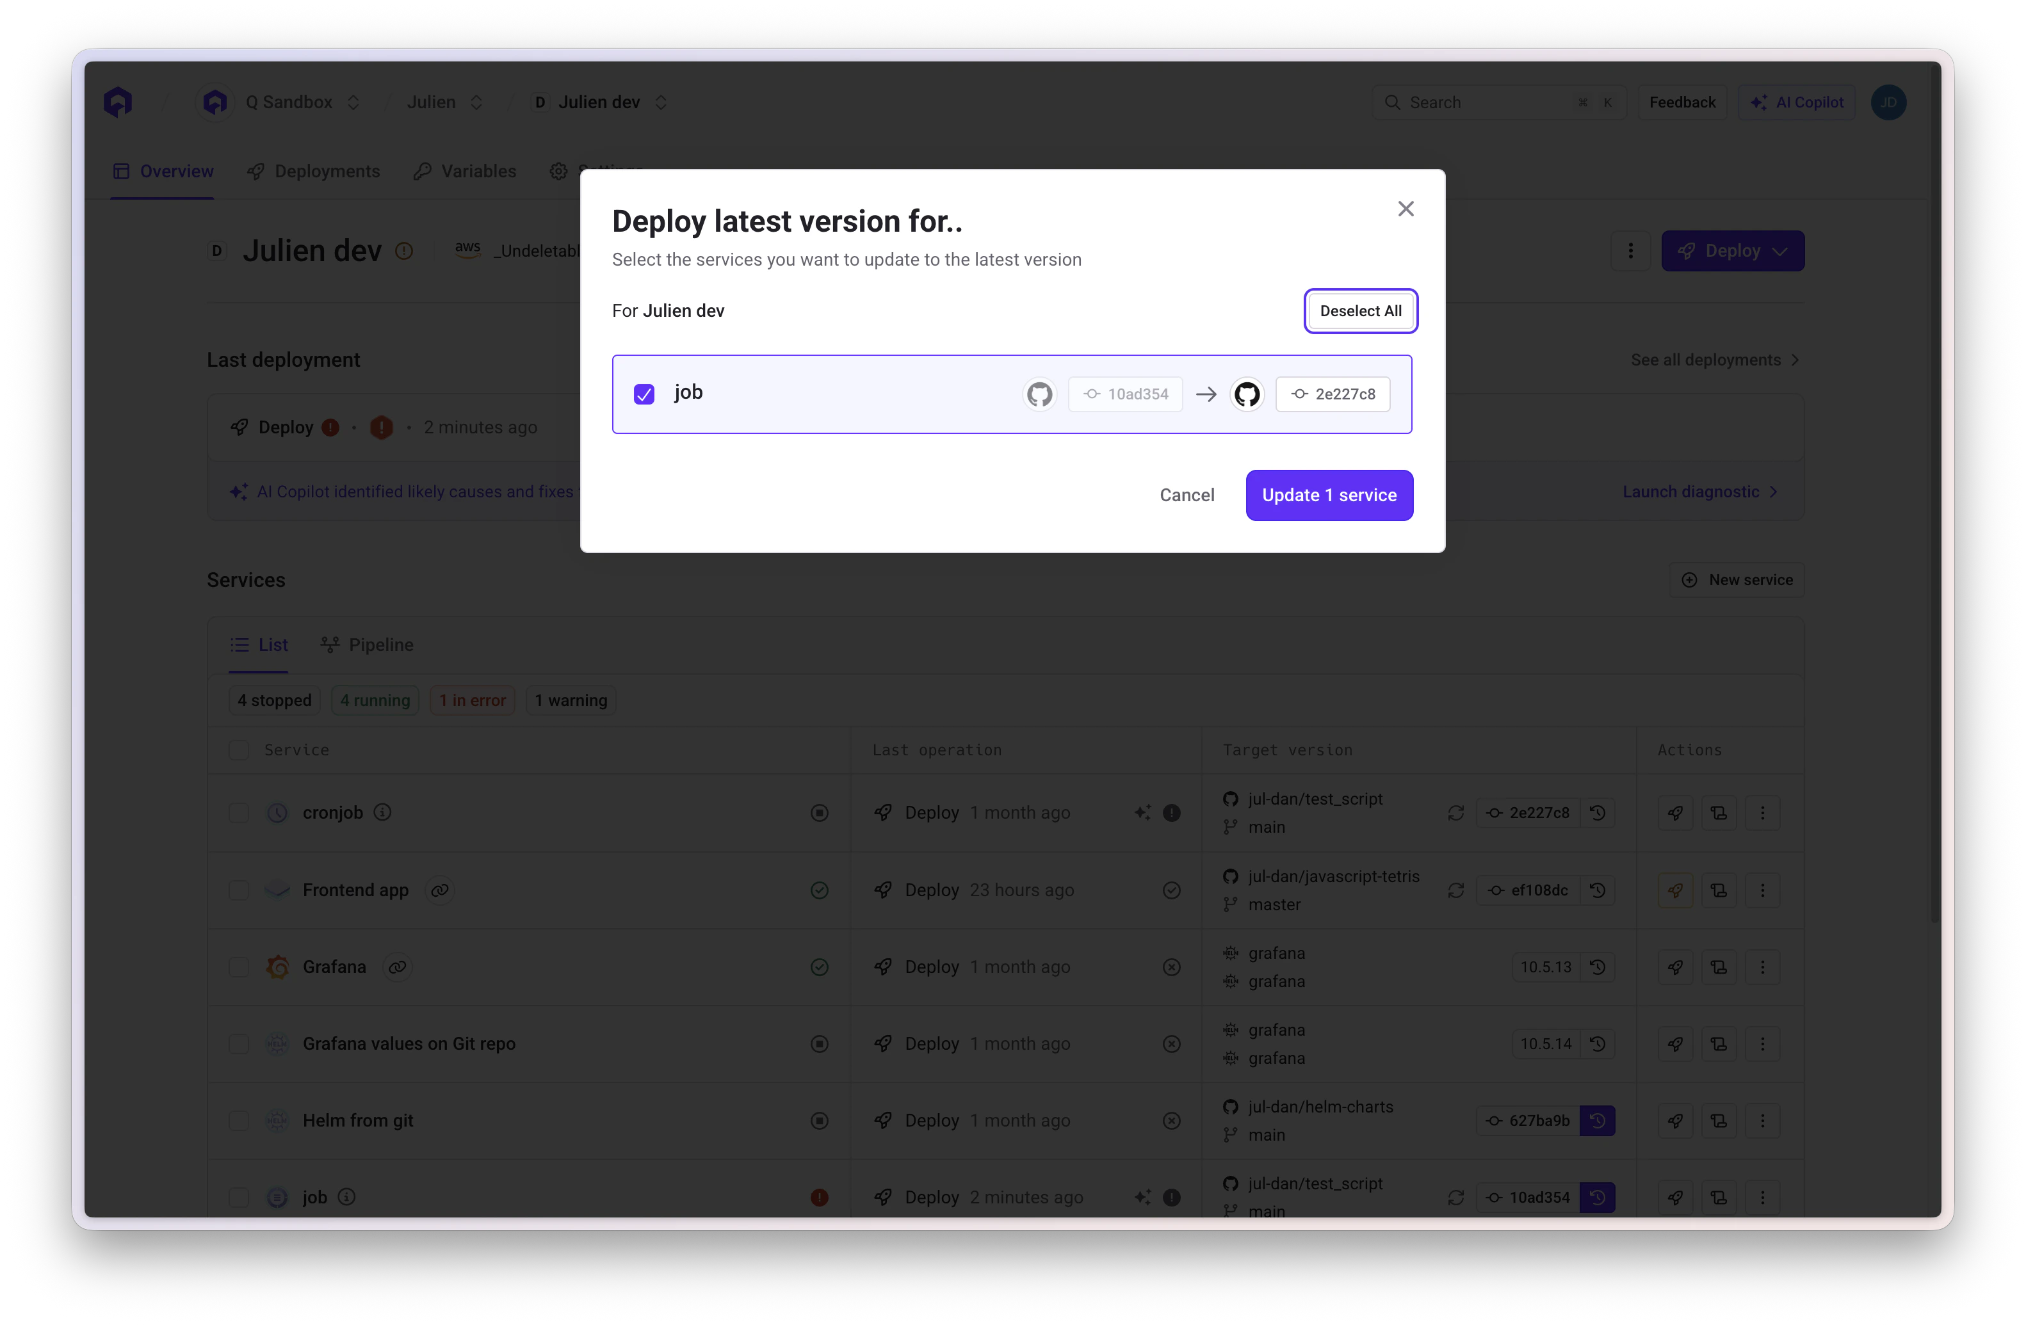
Task: Click the New service button
Action: (x=1737, y=579)
